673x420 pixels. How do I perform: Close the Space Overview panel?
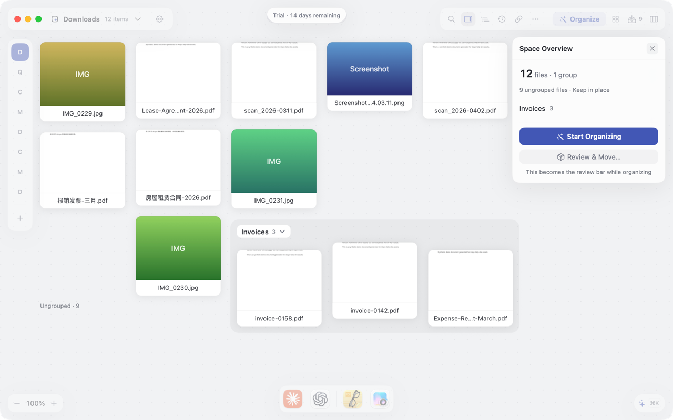[x=652, y=49]
